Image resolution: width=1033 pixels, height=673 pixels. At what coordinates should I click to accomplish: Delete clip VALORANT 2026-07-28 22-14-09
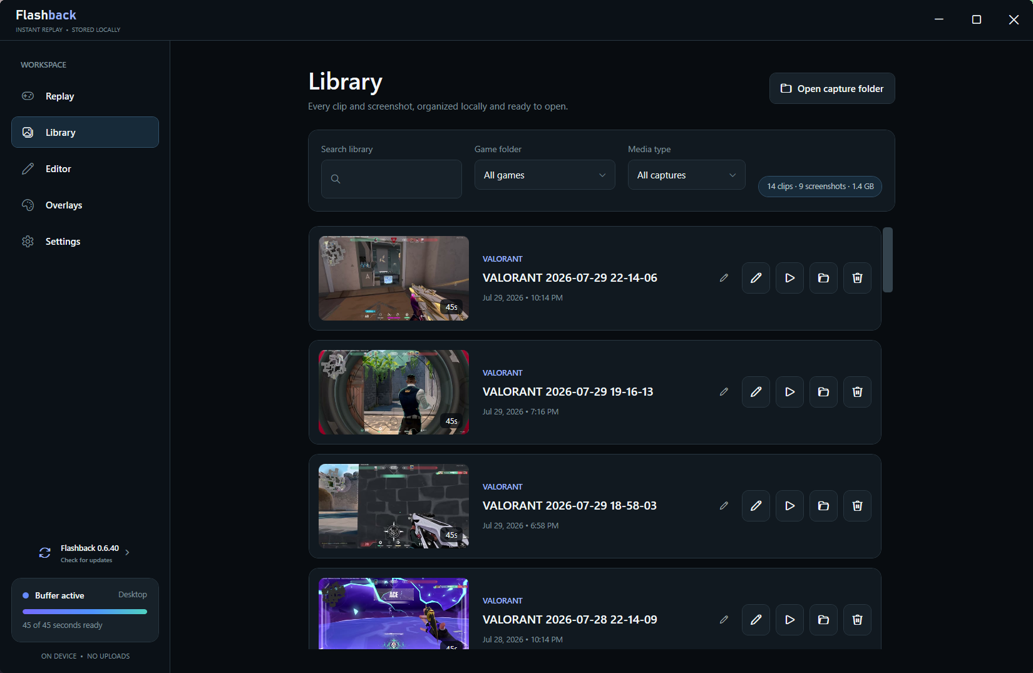858,620
